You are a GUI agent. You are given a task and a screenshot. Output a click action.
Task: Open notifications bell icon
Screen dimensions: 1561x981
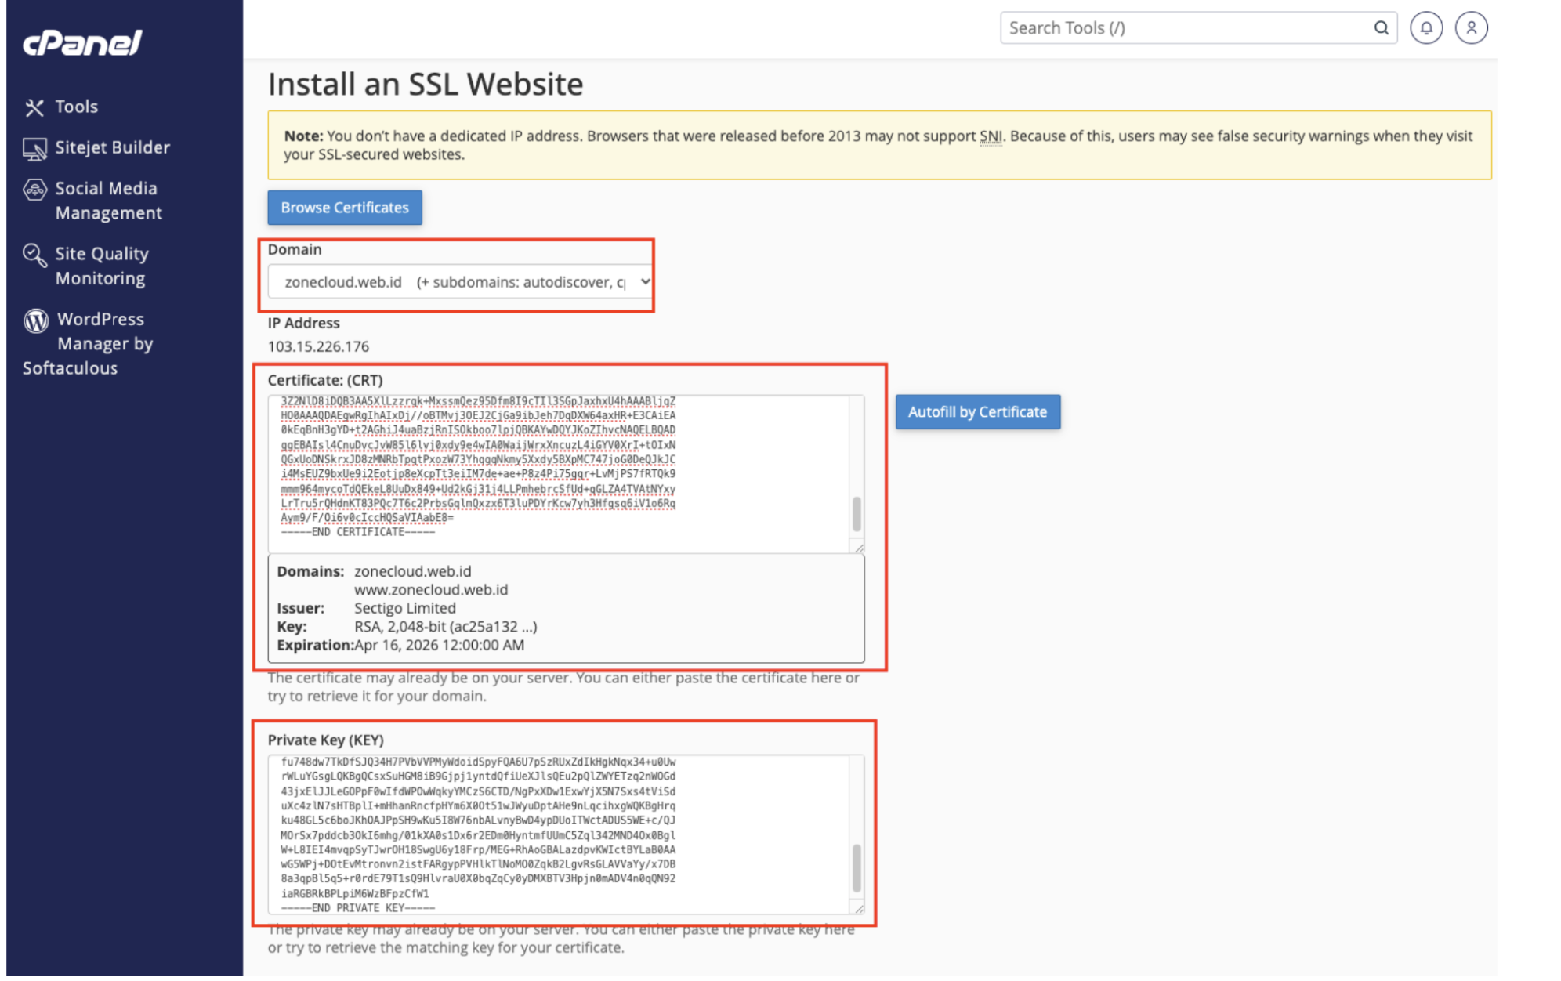(1425, 28)
